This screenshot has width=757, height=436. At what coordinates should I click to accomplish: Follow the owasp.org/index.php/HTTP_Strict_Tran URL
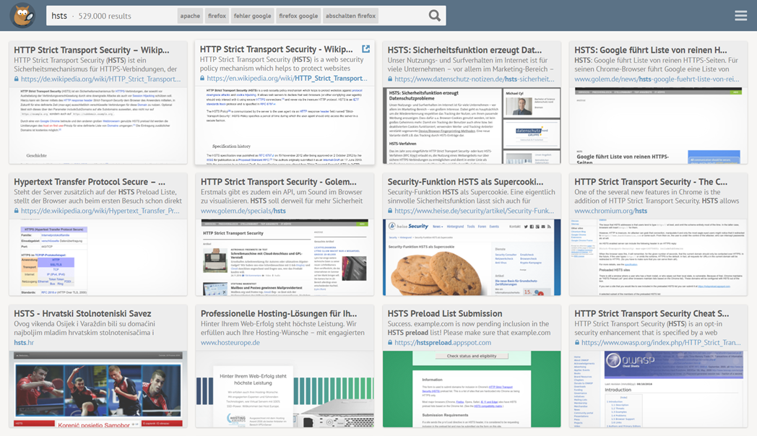(x=661, y=342)
